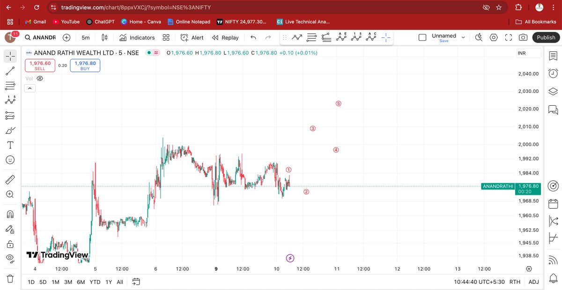The height and width of the screenshot is (290, 562).
Task: Add a symbol to compare with plus button
Action: pyautogui.click(x=67, y=37)
